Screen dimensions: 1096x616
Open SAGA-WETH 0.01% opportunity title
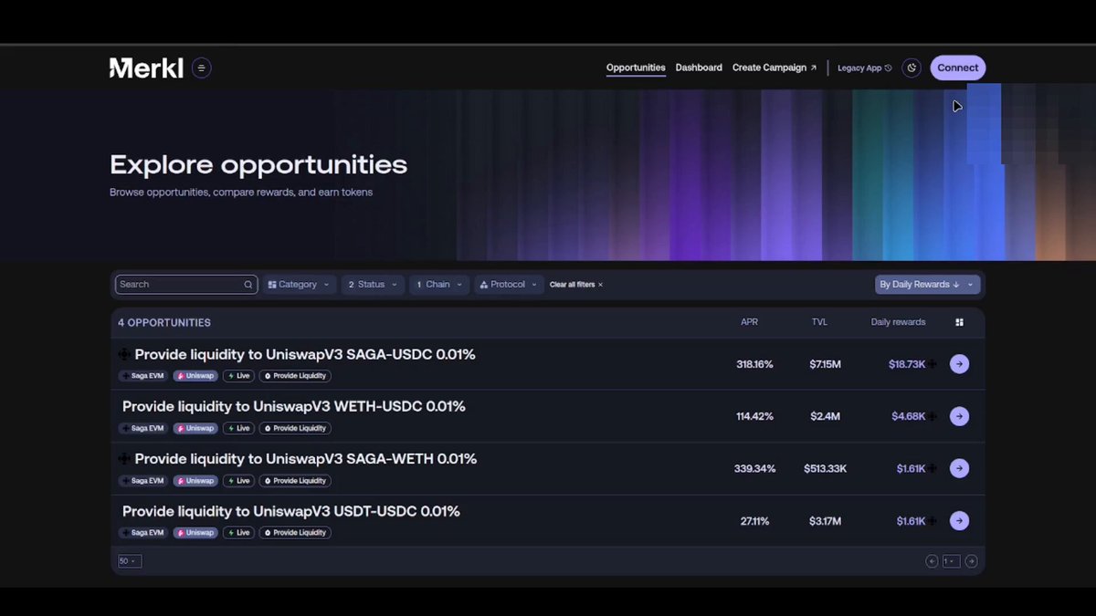[306, 458]
